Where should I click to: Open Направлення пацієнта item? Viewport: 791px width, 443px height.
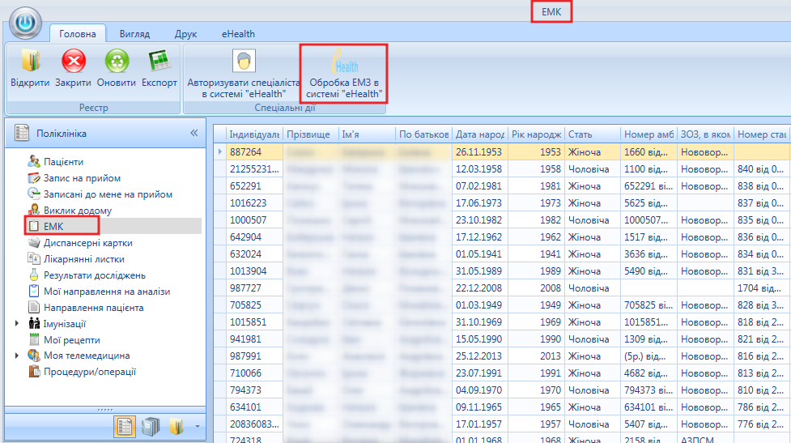93,307
